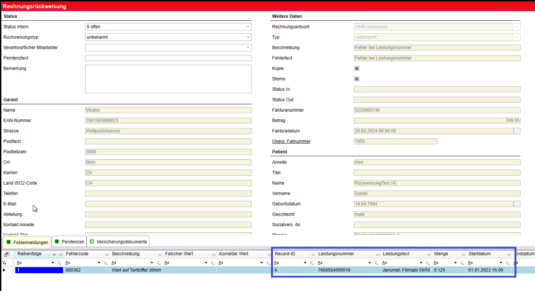Select the Pendenzentext input field

168,58
